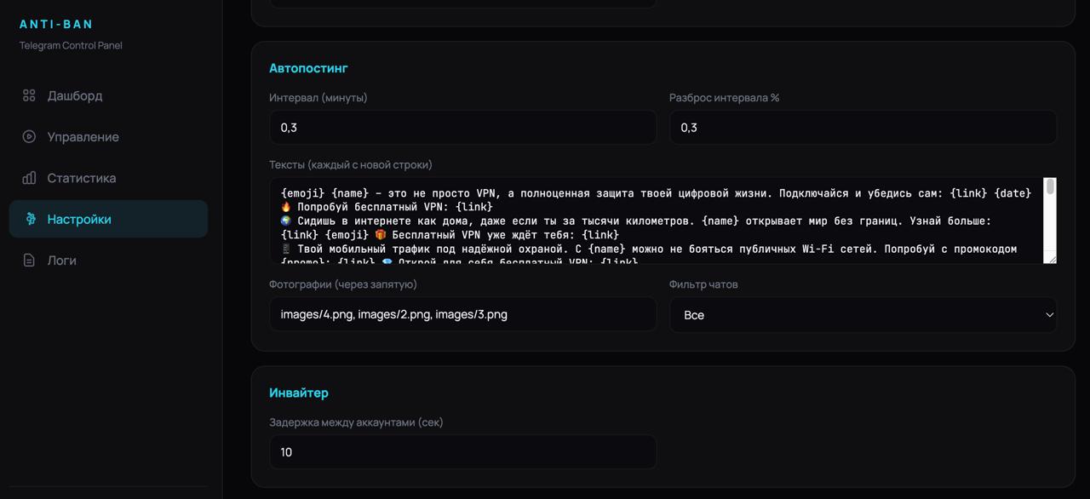Click the Управление play icon

(x=29, y=136)
